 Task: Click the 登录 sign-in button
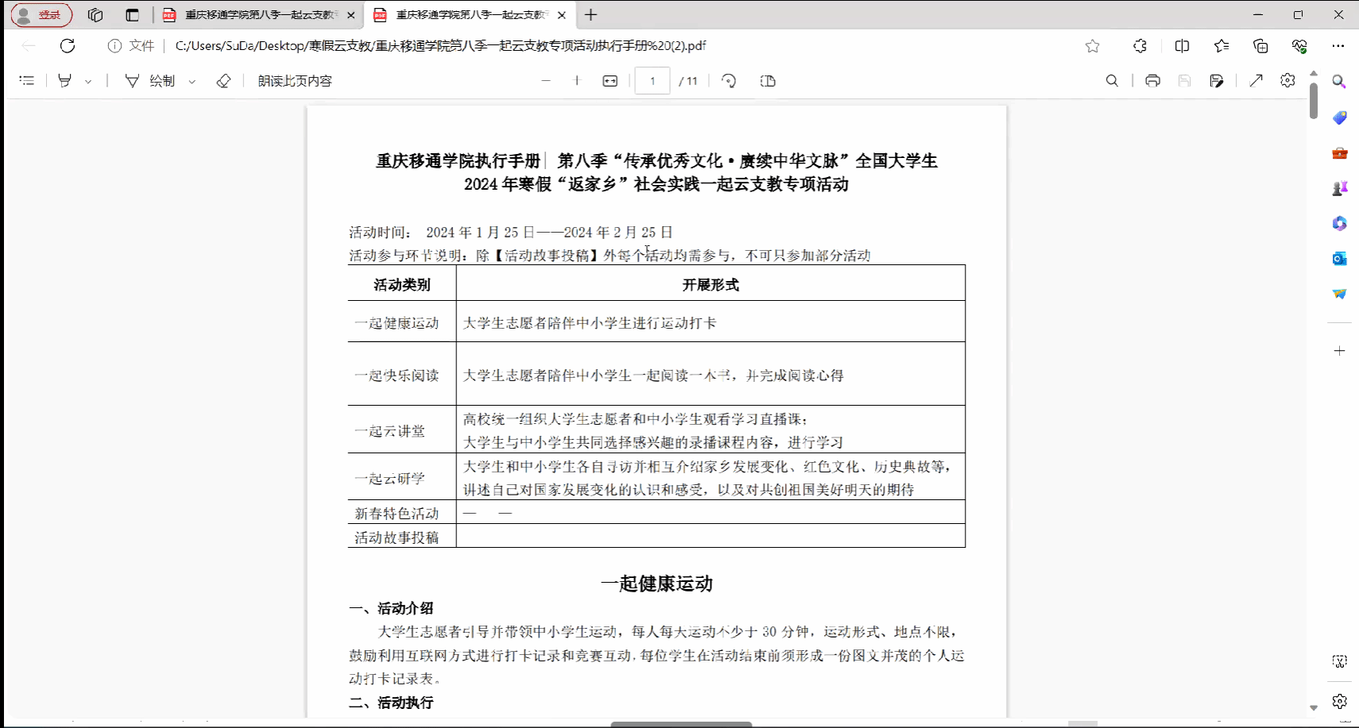41,15
